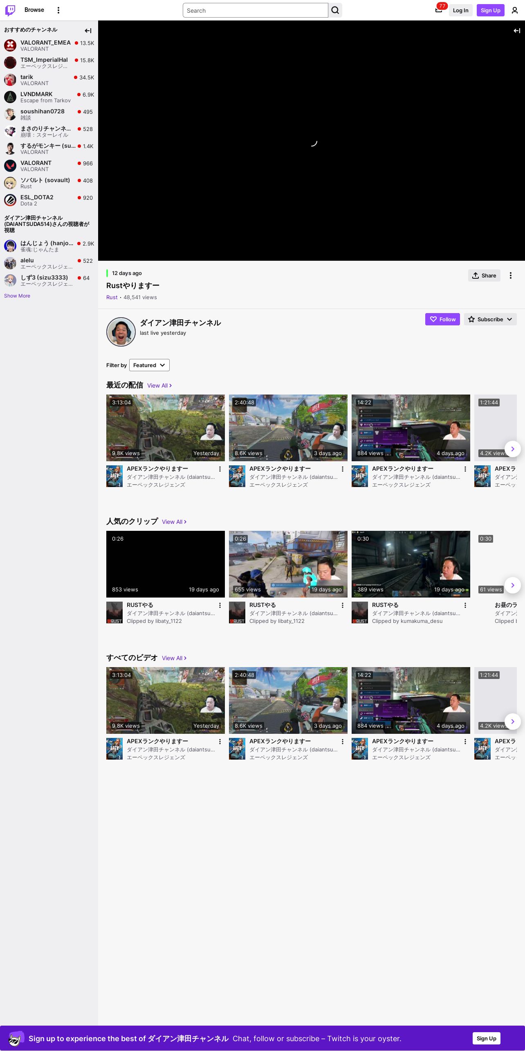Open the LVNDMARK channel avatar
This screenshot has height=1051, width=525.
pos(10,97)
